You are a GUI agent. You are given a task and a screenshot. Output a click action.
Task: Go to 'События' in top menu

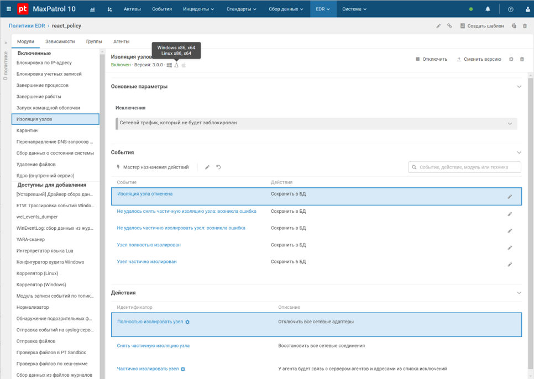tap(162, 9)
